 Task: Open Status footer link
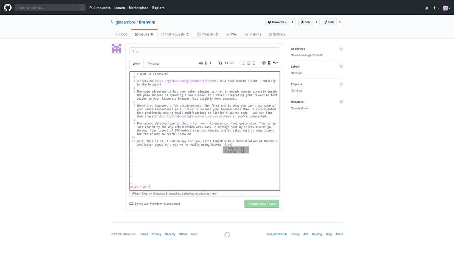[x=183, y=234]
